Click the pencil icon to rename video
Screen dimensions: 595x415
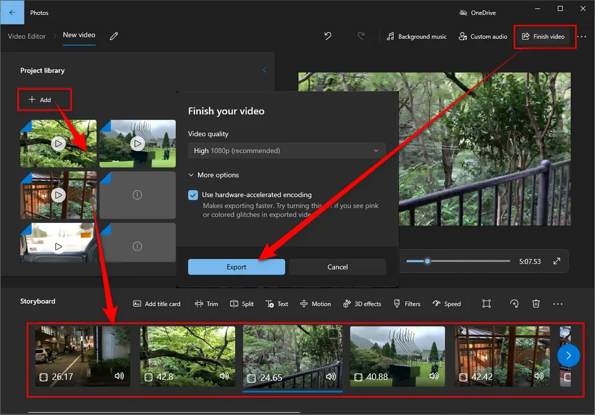click(x=114, y=36)
